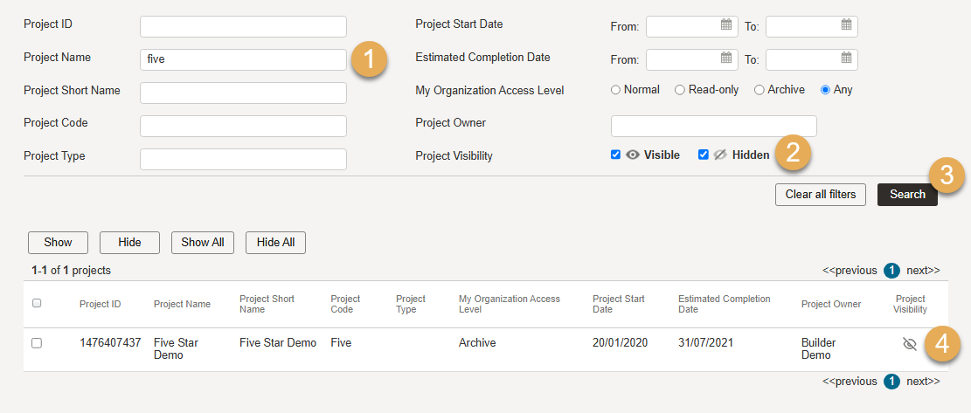Image resolution: width=971 pixels, height=413 pixels.
Task: Click the Search button
Action: [907, 194]
